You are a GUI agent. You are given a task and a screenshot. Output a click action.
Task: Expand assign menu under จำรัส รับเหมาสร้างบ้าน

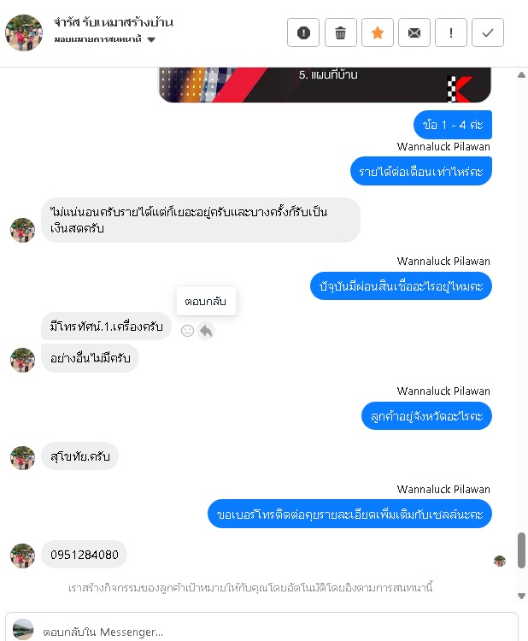click(x=104, y=39)
